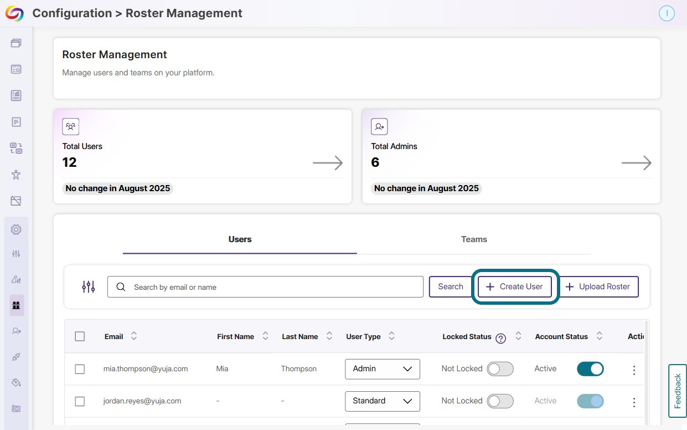Click the Total Admins person icon
This screenshot has width=687, height=430.
coord(379,126)
